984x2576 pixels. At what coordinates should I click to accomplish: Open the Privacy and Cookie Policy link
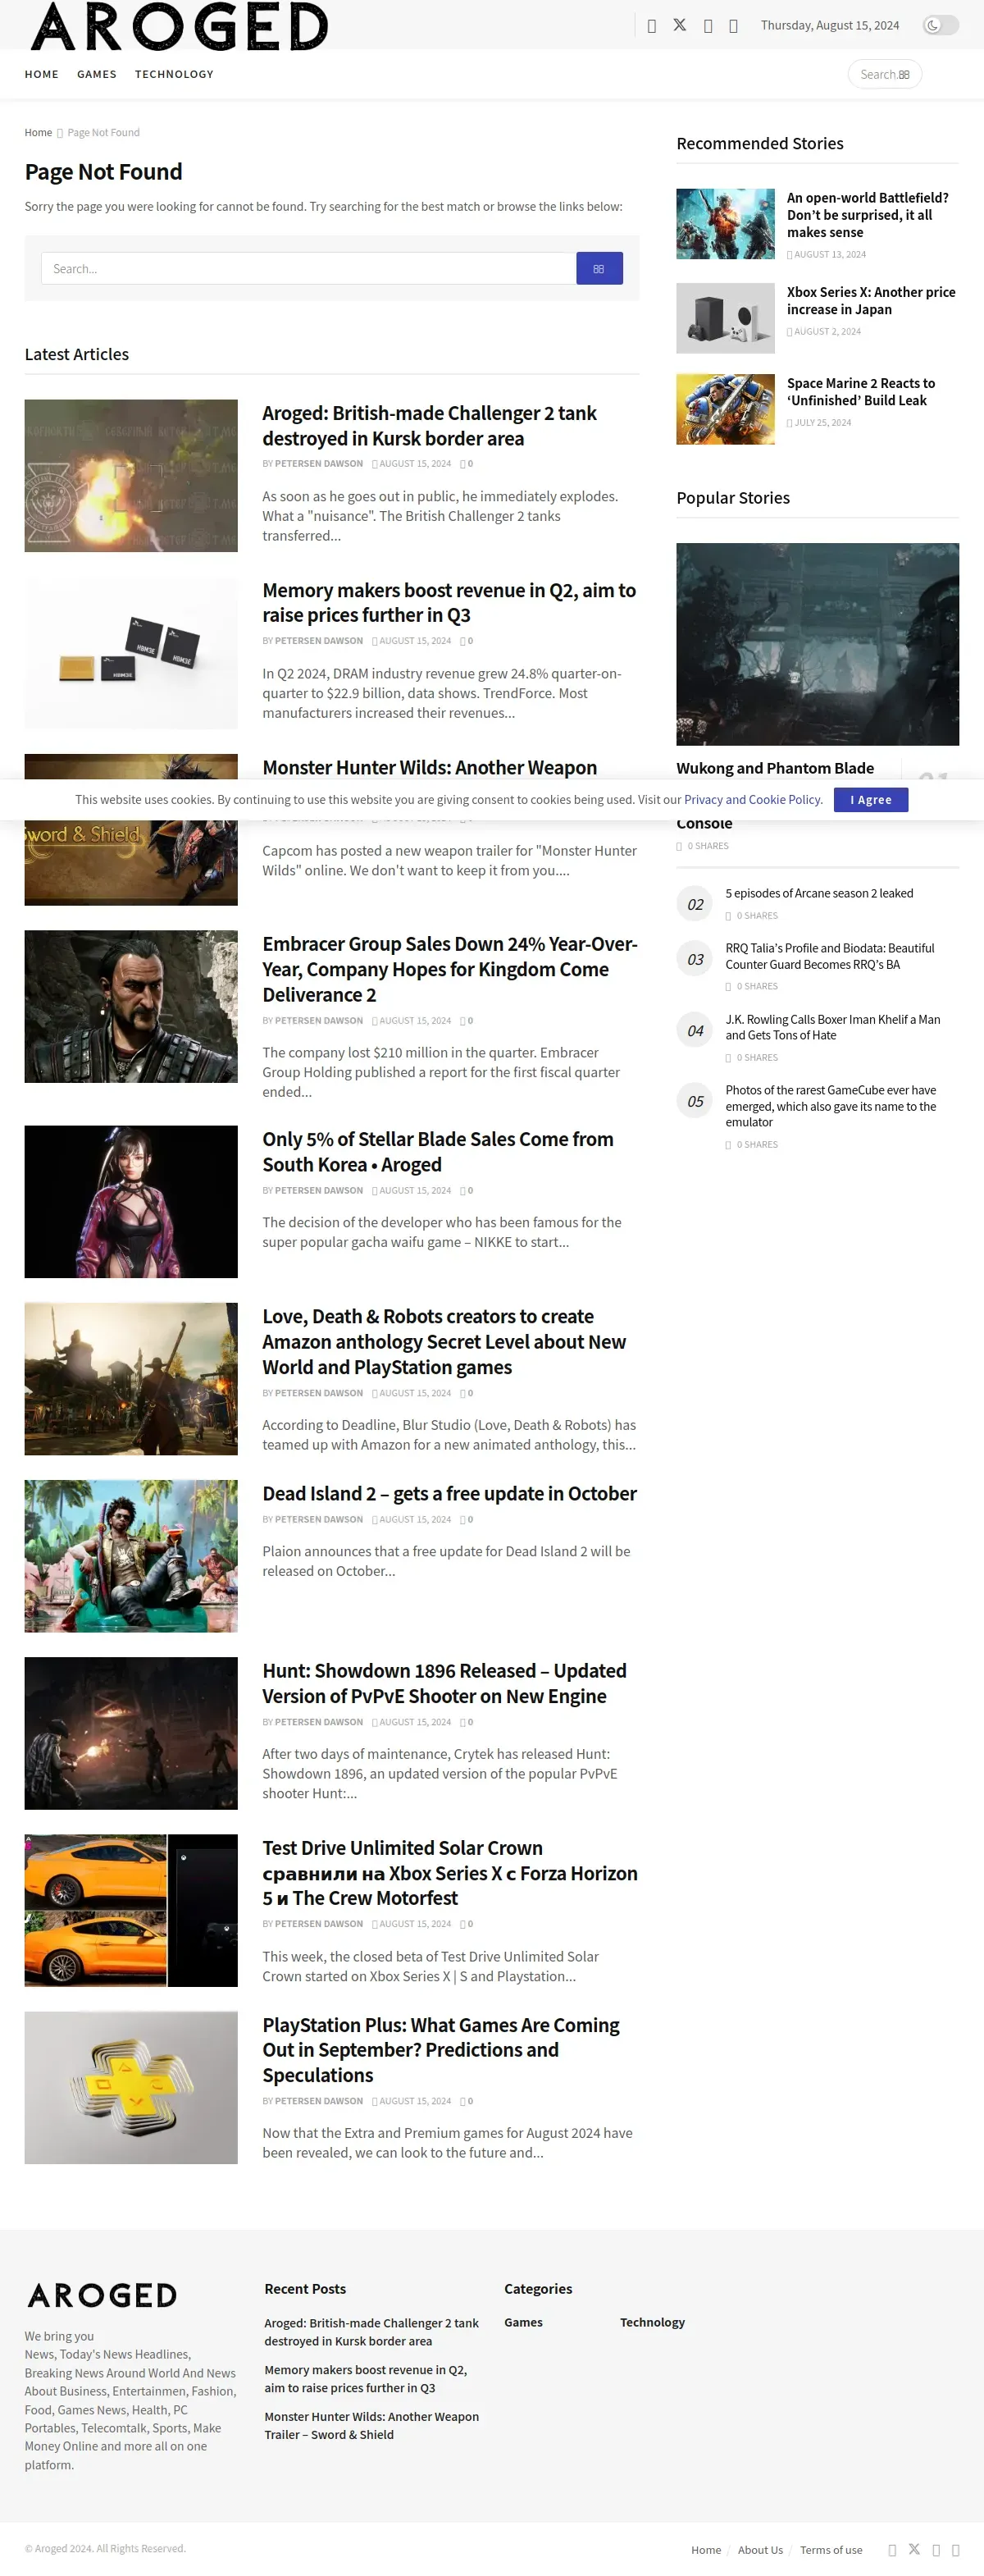tap(752, 799)
